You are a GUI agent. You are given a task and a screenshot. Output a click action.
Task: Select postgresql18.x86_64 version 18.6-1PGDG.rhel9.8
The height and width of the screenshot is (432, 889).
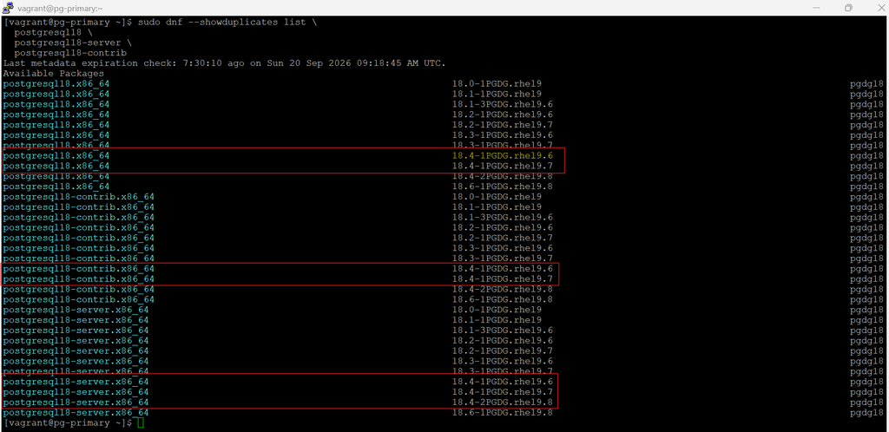tap(503, 187)
